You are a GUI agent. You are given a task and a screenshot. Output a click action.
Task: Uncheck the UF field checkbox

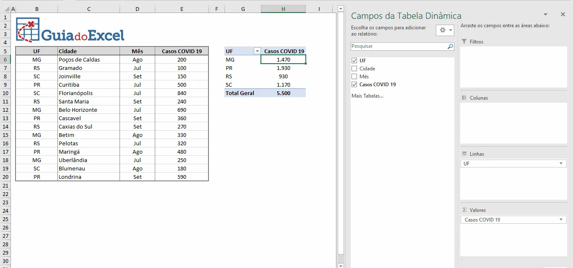(x=354, y=61)
